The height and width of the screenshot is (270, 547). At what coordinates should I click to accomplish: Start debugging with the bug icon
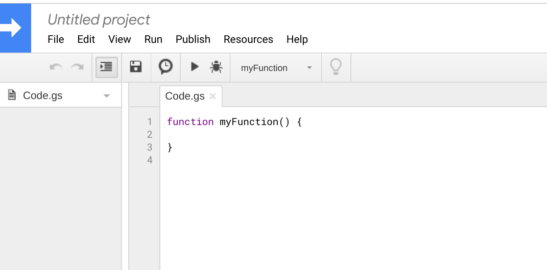[x=216, y=67]
